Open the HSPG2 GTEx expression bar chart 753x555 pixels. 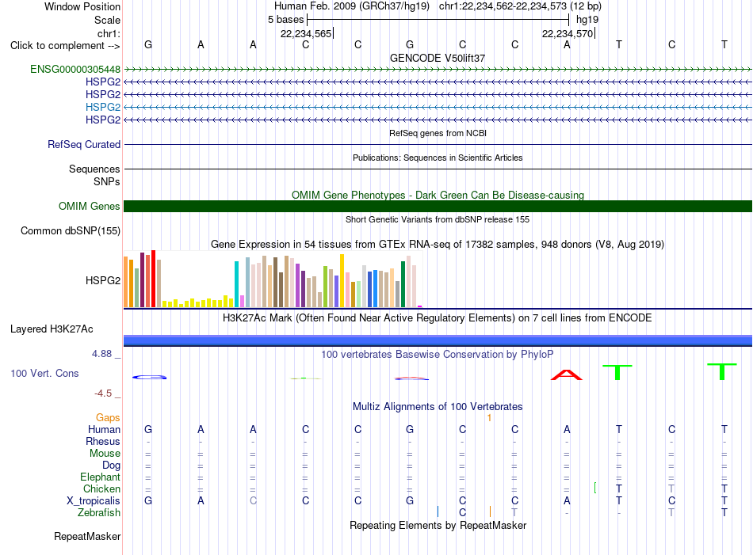point(273,279)
